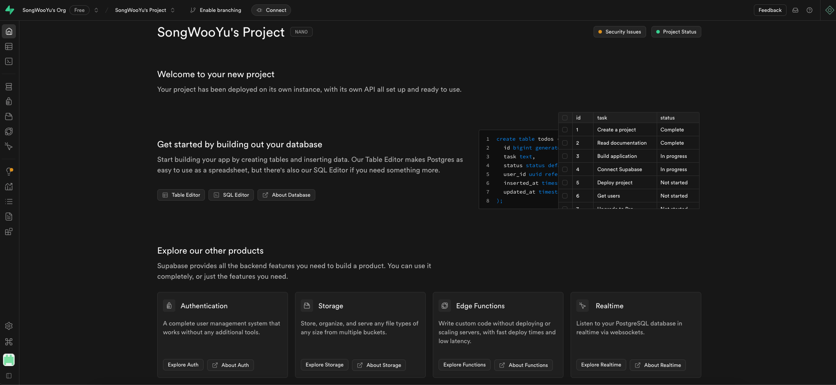The width and height of the screenshot is (836, 385).
Task: Open Edge Functions icon in the sidebar
Action: [9, 131]
